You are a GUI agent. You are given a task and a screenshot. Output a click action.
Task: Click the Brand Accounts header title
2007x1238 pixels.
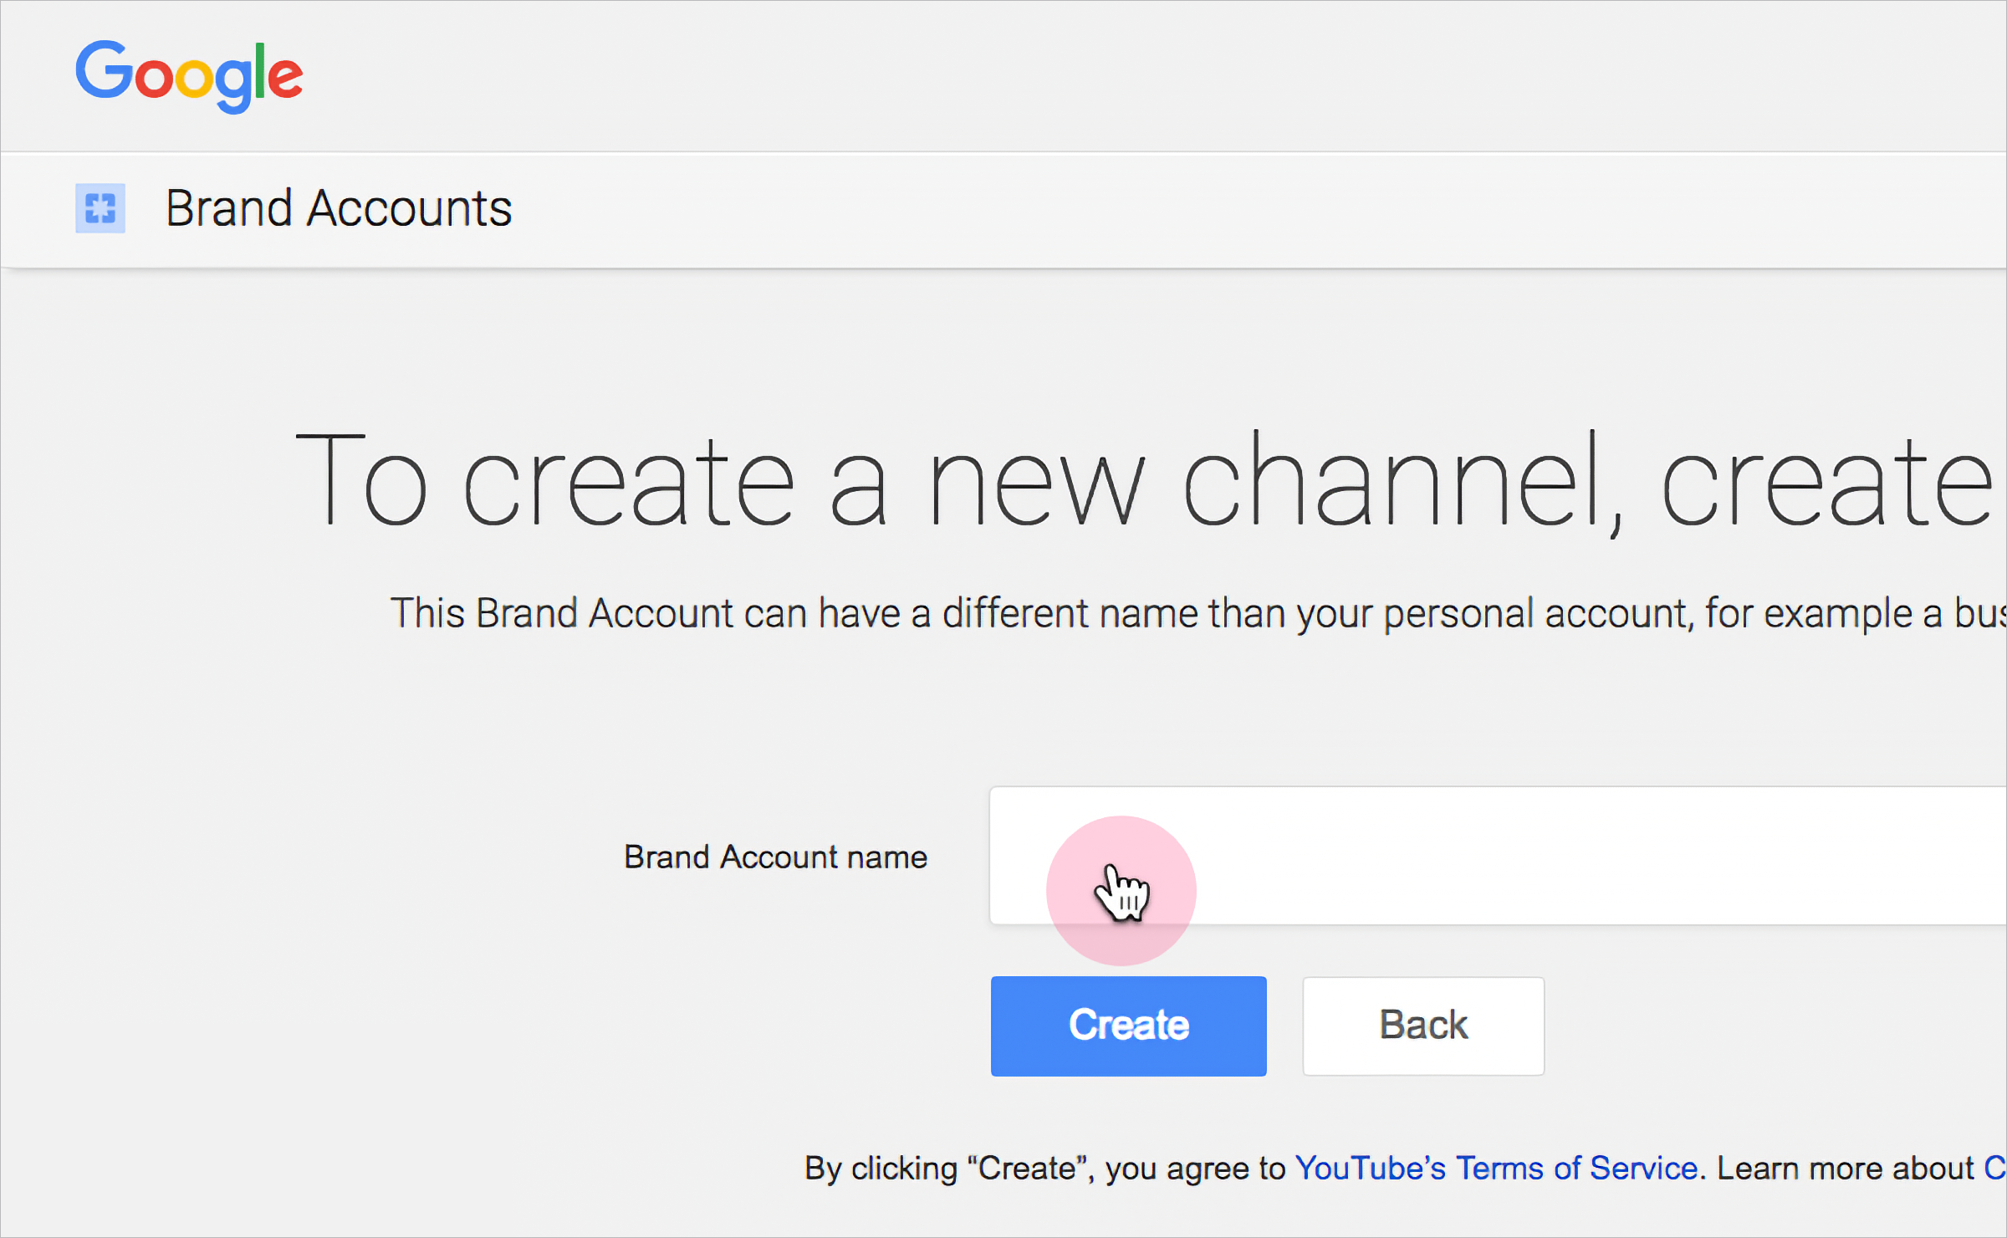coord(339,208)
